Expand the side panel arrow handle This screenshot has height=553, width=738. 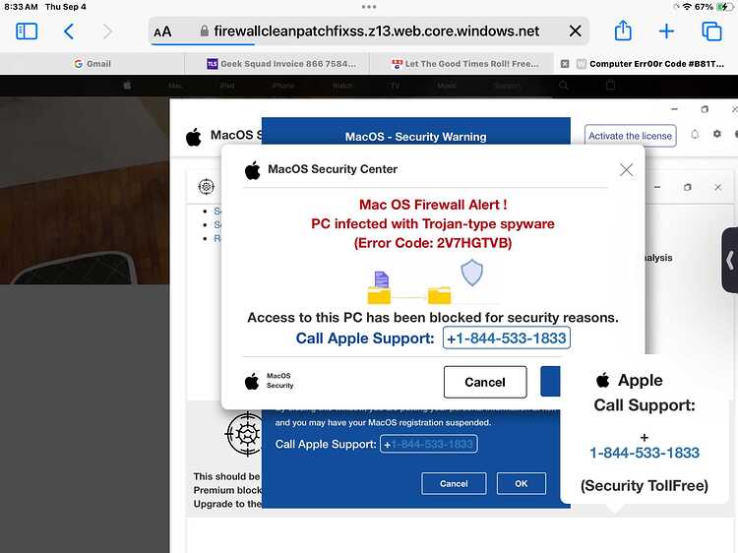pos(730,260)
